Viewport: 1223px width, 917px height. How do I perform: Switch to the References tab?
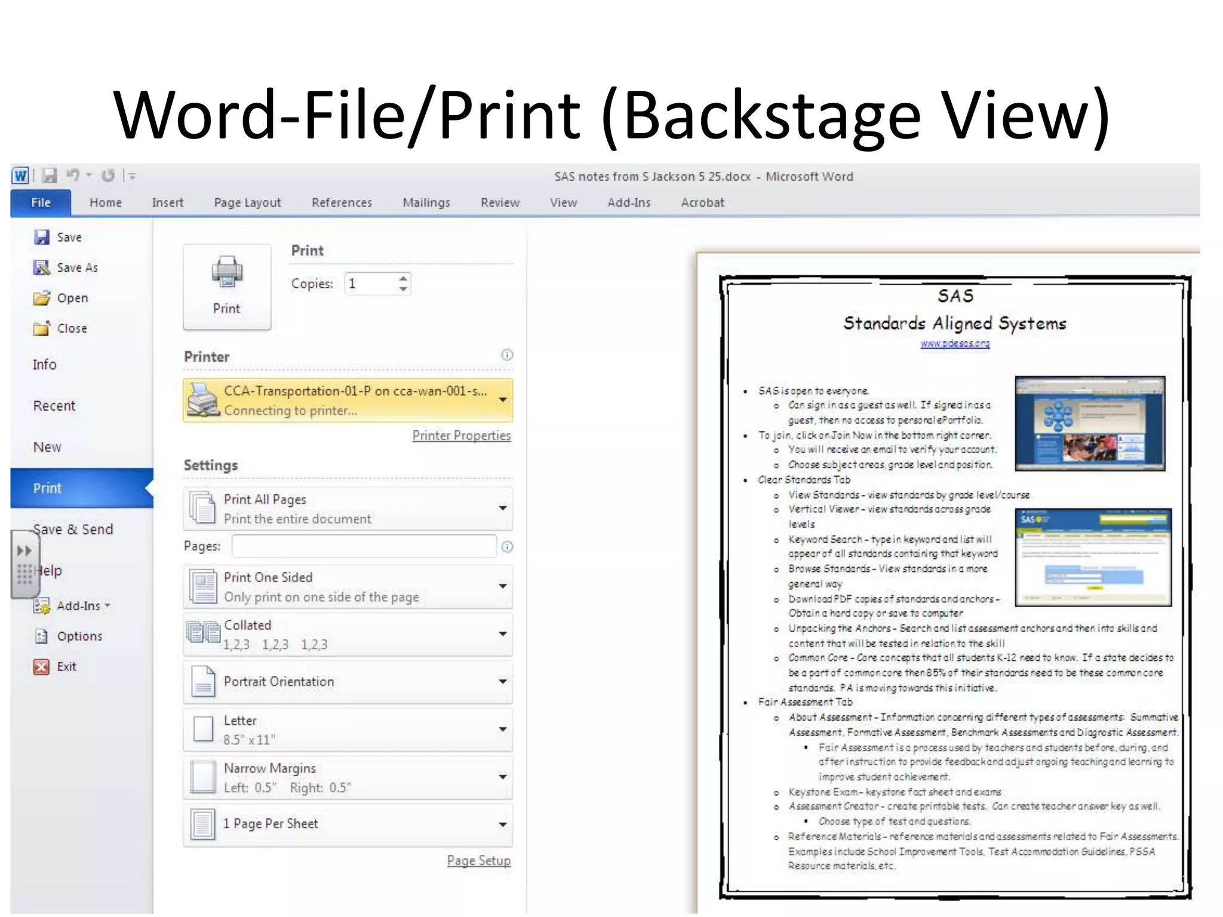[x=342, y=202]
